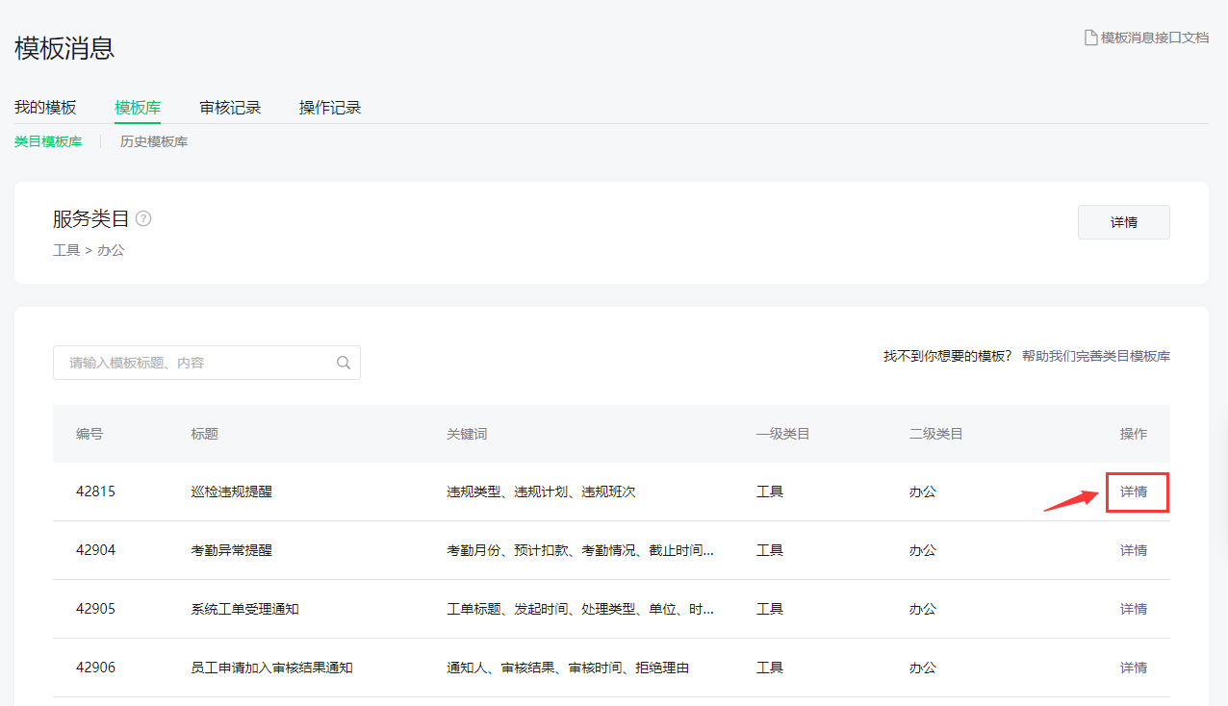
Task: Go to the 操作记录 tab
Action: coord(330,108)
